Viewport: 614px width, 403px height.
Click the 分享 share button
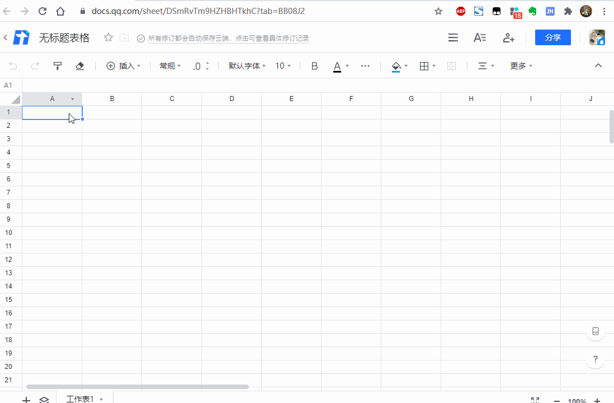pos(552,37)
